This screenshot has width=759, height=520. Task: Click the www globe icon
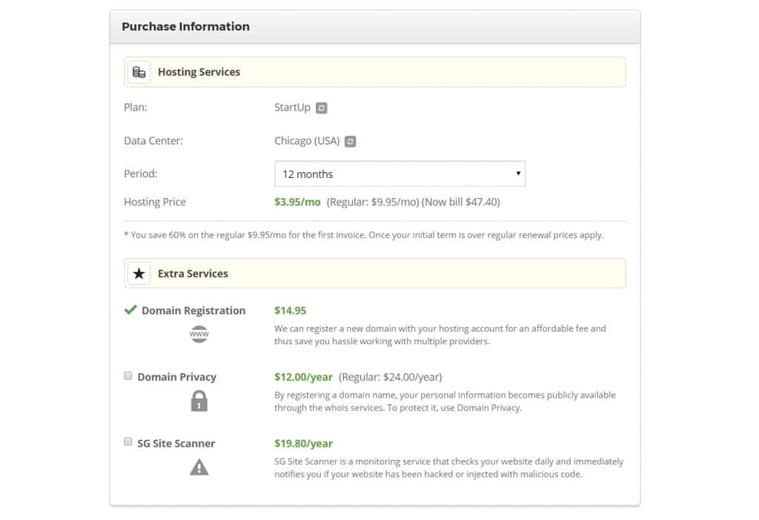coord(199,334)
